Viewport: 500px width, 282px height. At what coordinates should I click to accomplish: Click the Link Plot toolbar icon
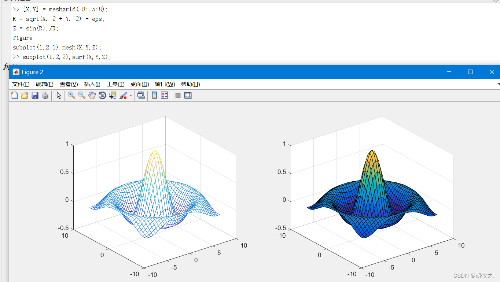point(141,96)
